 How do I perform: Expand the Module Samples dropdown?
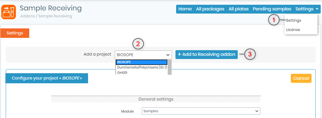(201, 111)
